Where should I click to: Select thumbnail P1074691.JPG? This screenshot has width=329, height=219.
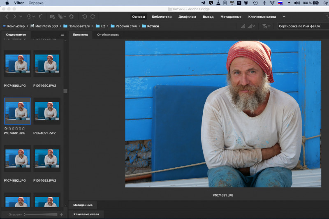[x=18, y=111]
